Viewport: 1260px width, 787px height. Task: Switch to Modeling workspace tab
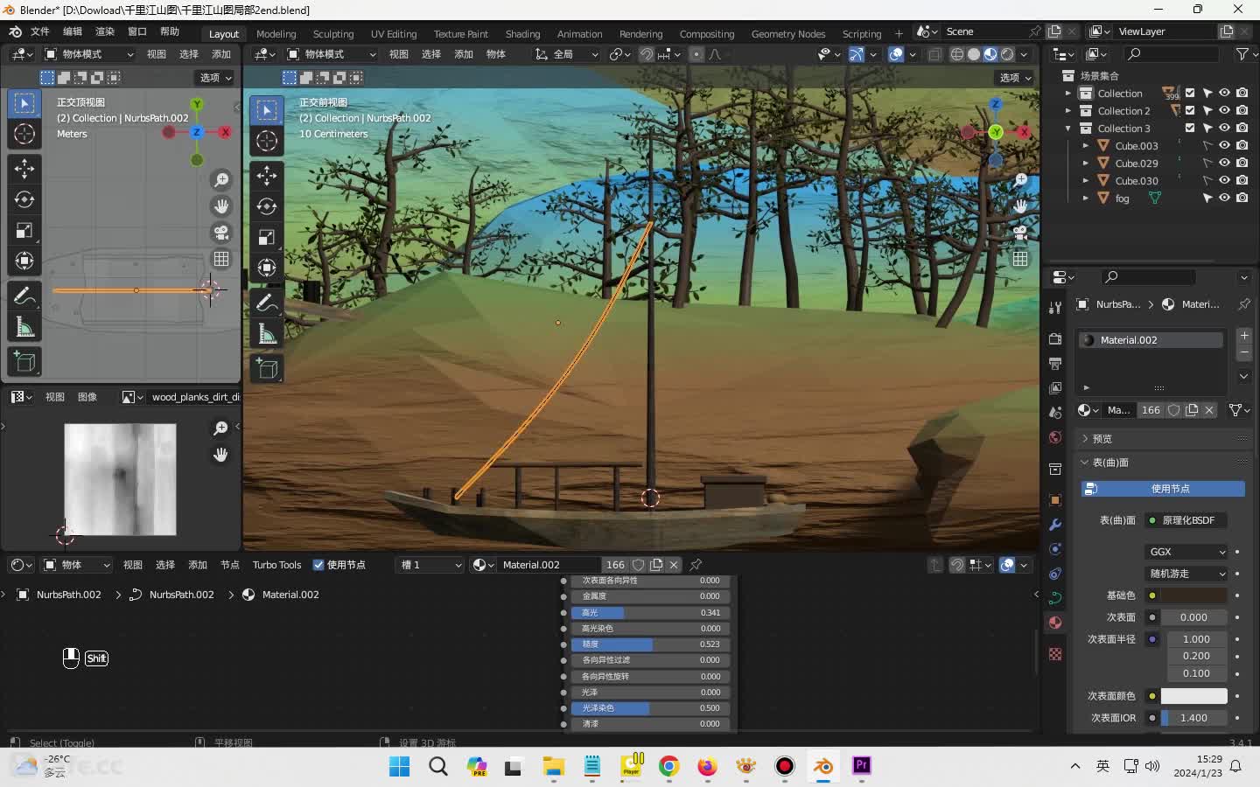tap(276, 34)
